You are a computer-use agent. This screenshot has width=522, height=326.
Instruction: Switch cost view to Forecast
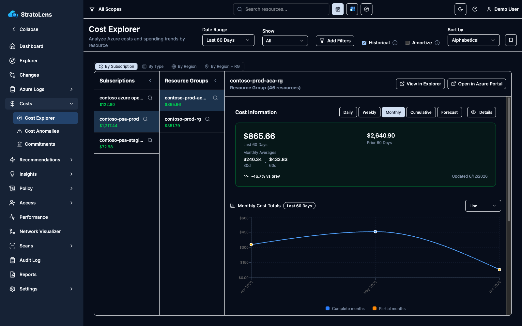450,112
